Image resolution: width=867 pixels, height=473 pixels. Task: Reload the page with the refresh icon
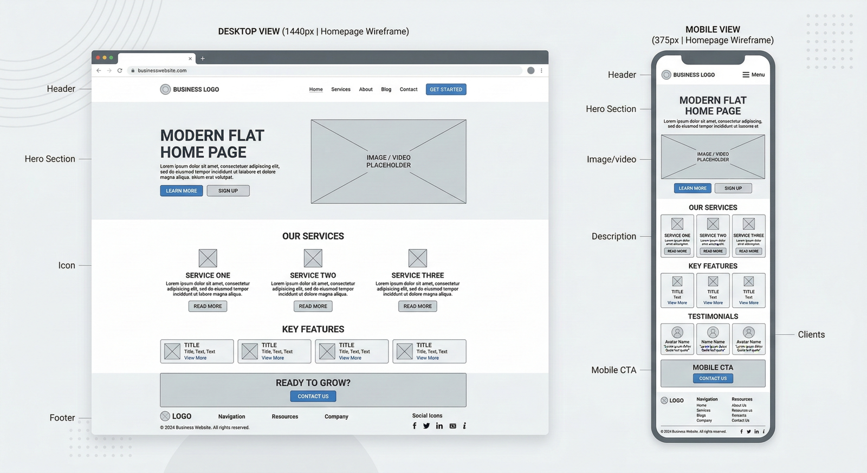[120, 70]
